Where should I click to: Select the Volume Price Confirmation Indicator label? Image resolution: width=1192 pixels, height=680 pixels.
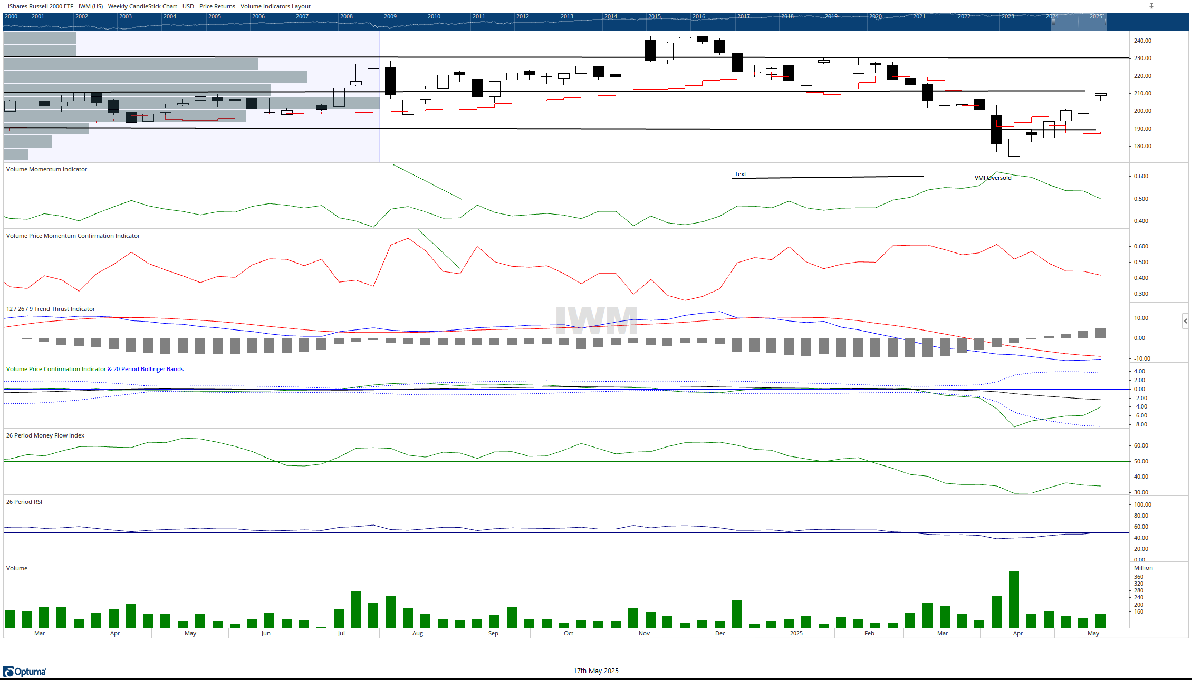(56, 369)
